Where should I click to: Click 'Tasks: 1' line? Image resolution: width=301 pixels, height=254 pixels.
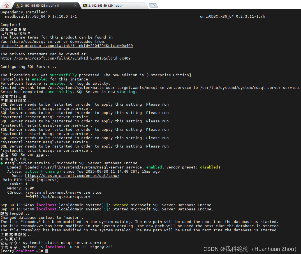pos(18,184)
